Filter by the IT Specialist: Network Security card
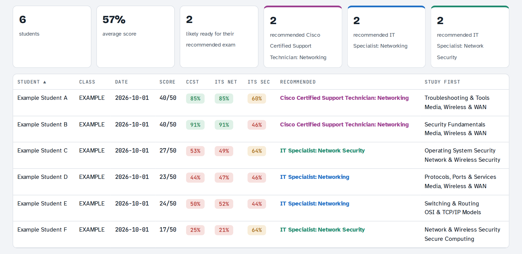The height and width of the screenshot is (254, 522). coord(470,37)
